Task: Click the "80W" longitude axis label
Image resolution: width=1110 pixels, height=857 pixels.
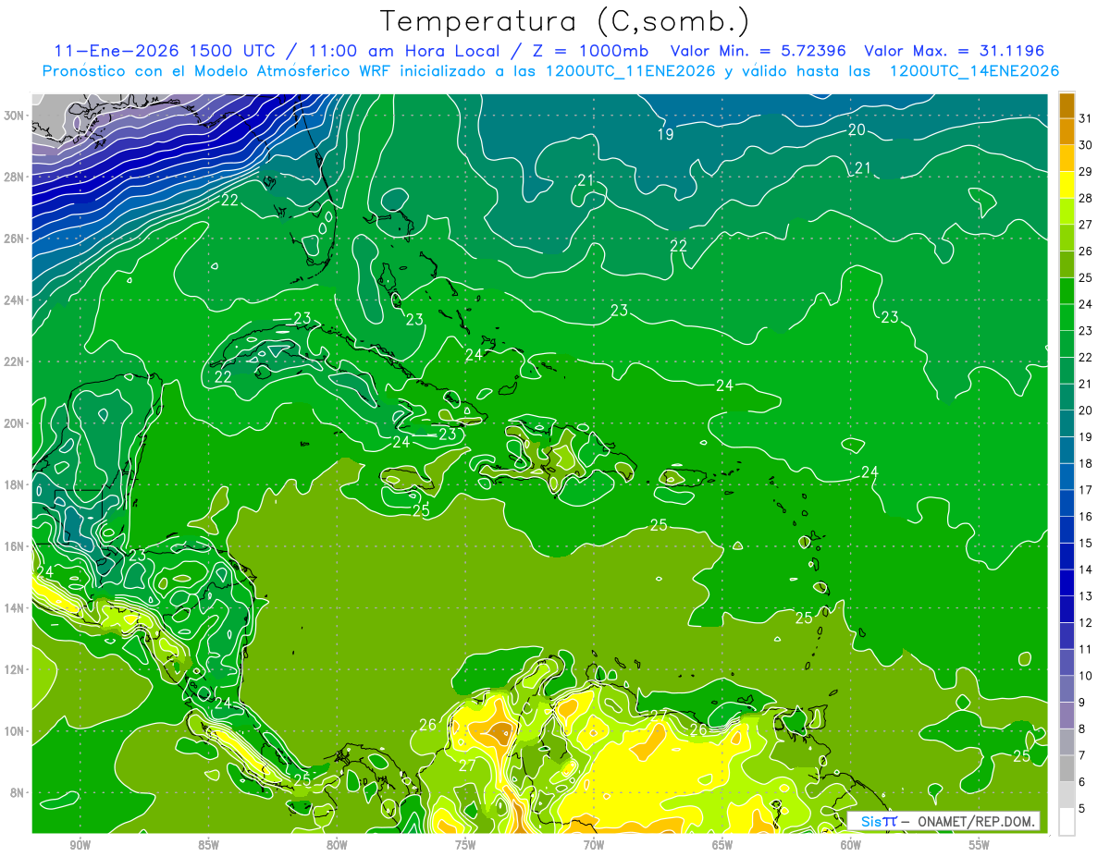Action: pyautogui.click(x=337, y=845)
